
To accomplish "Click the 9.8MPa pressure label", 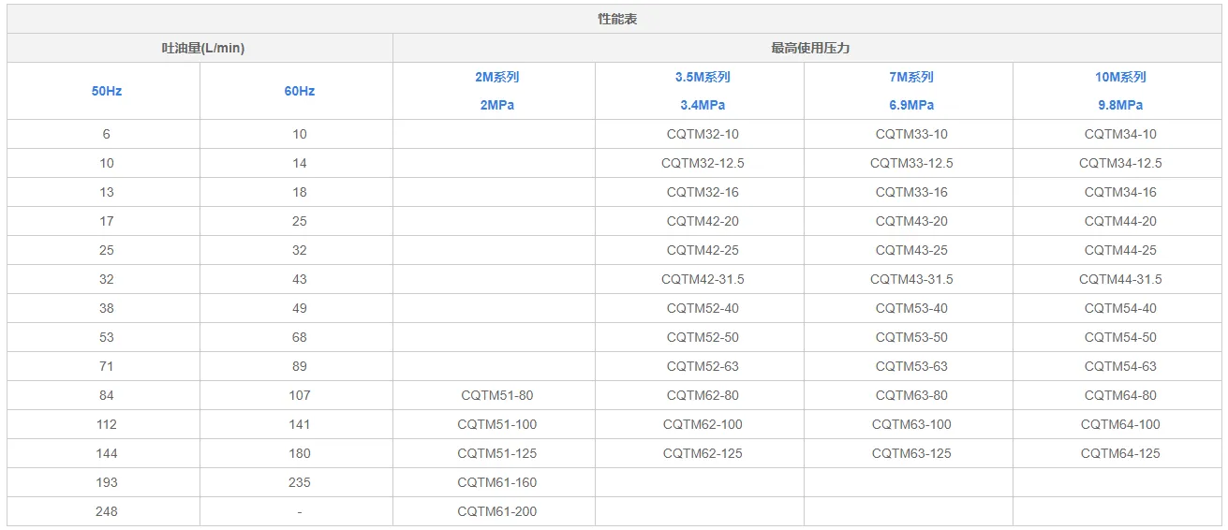I will [x=1120, y=105].
